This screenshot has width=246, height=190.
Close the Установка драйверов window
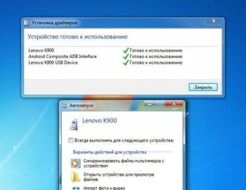(x=214, y=21)
